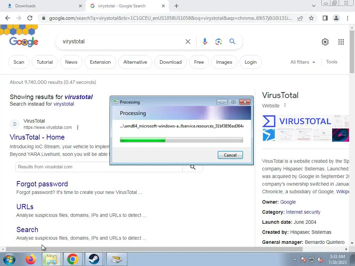Switch to Chrome on the taskbar
Screen dimensions: 355x266
(73, 259)
